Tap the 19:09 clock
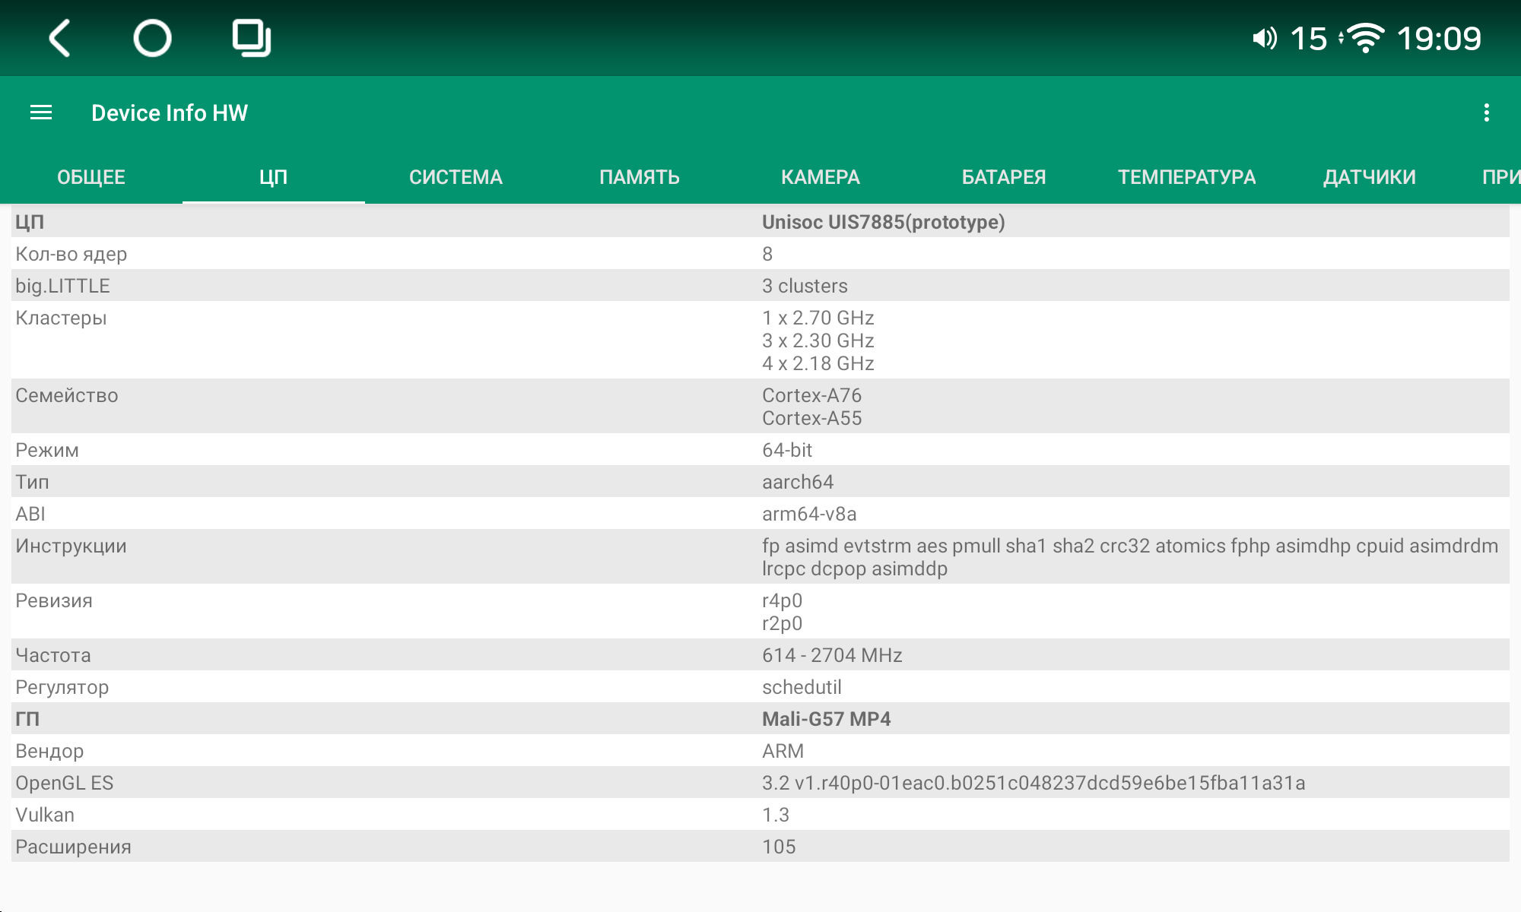This screenshot has width=1521, height=912. [x=1439, y=38]
